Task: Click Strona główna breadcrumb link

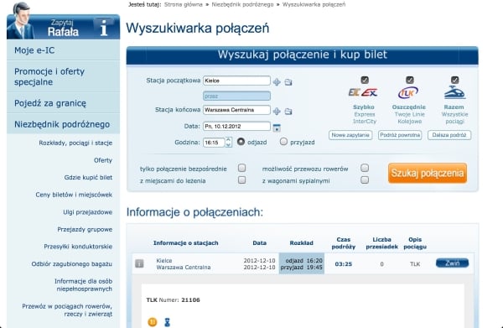Action: [x=183, y=4]
